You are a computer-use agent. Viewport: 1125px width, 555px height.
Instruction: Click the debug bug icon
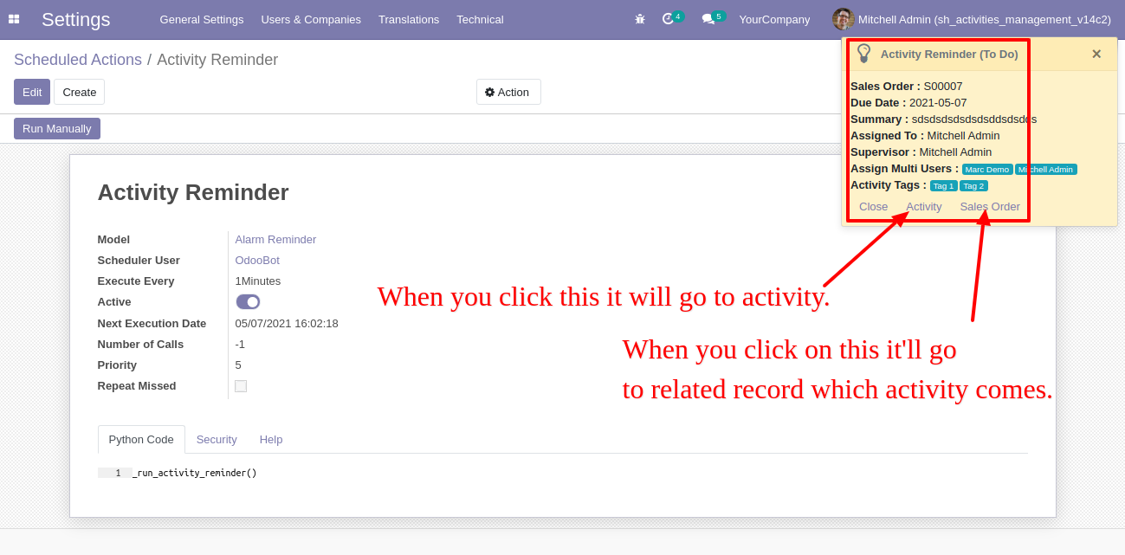[640, 19]
